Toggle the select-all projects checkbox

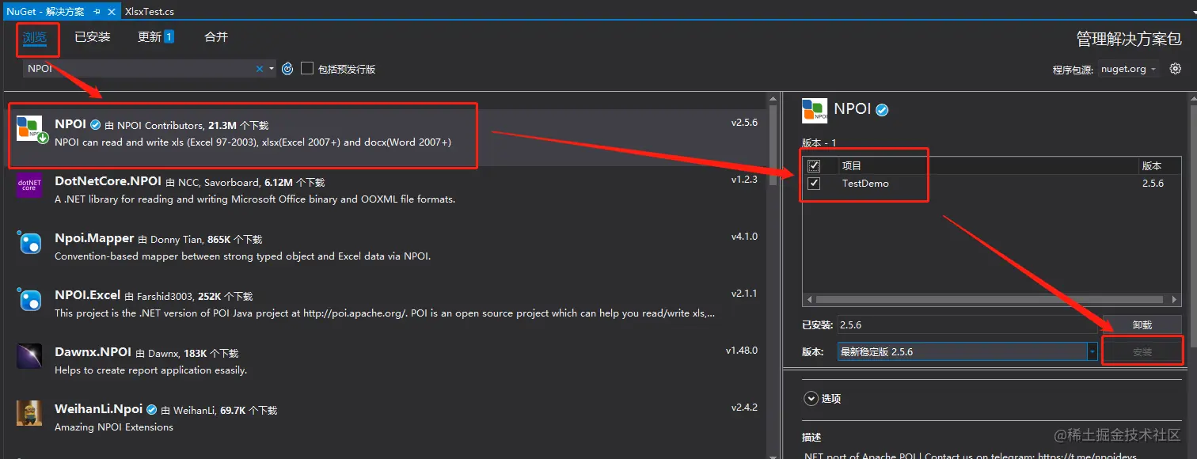[814, 166]
